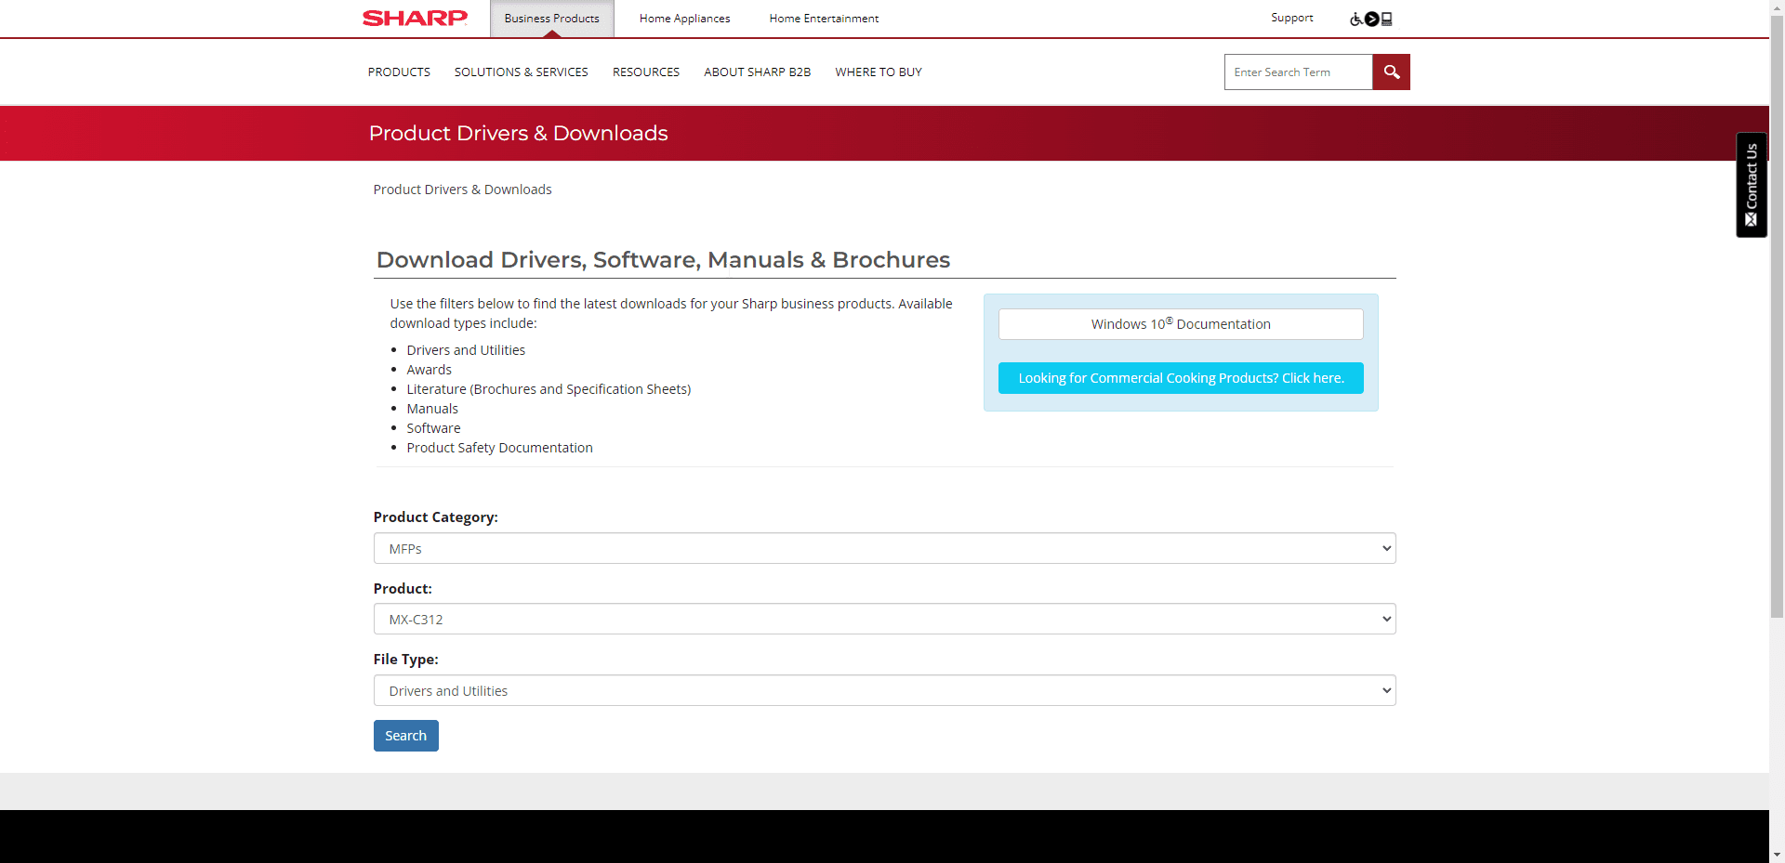This screenshot has width=1785, height=863.
Task: Expand the File Type dropdown
Action: click(x=884, y=690)
